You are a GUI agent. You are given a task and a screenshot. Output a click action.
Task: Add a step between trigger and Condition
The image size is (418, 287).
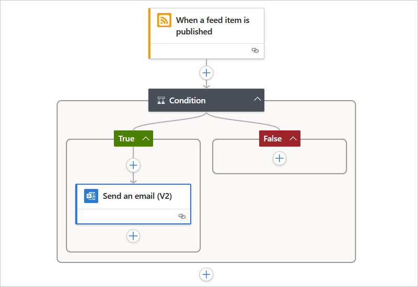click(206, 73)
